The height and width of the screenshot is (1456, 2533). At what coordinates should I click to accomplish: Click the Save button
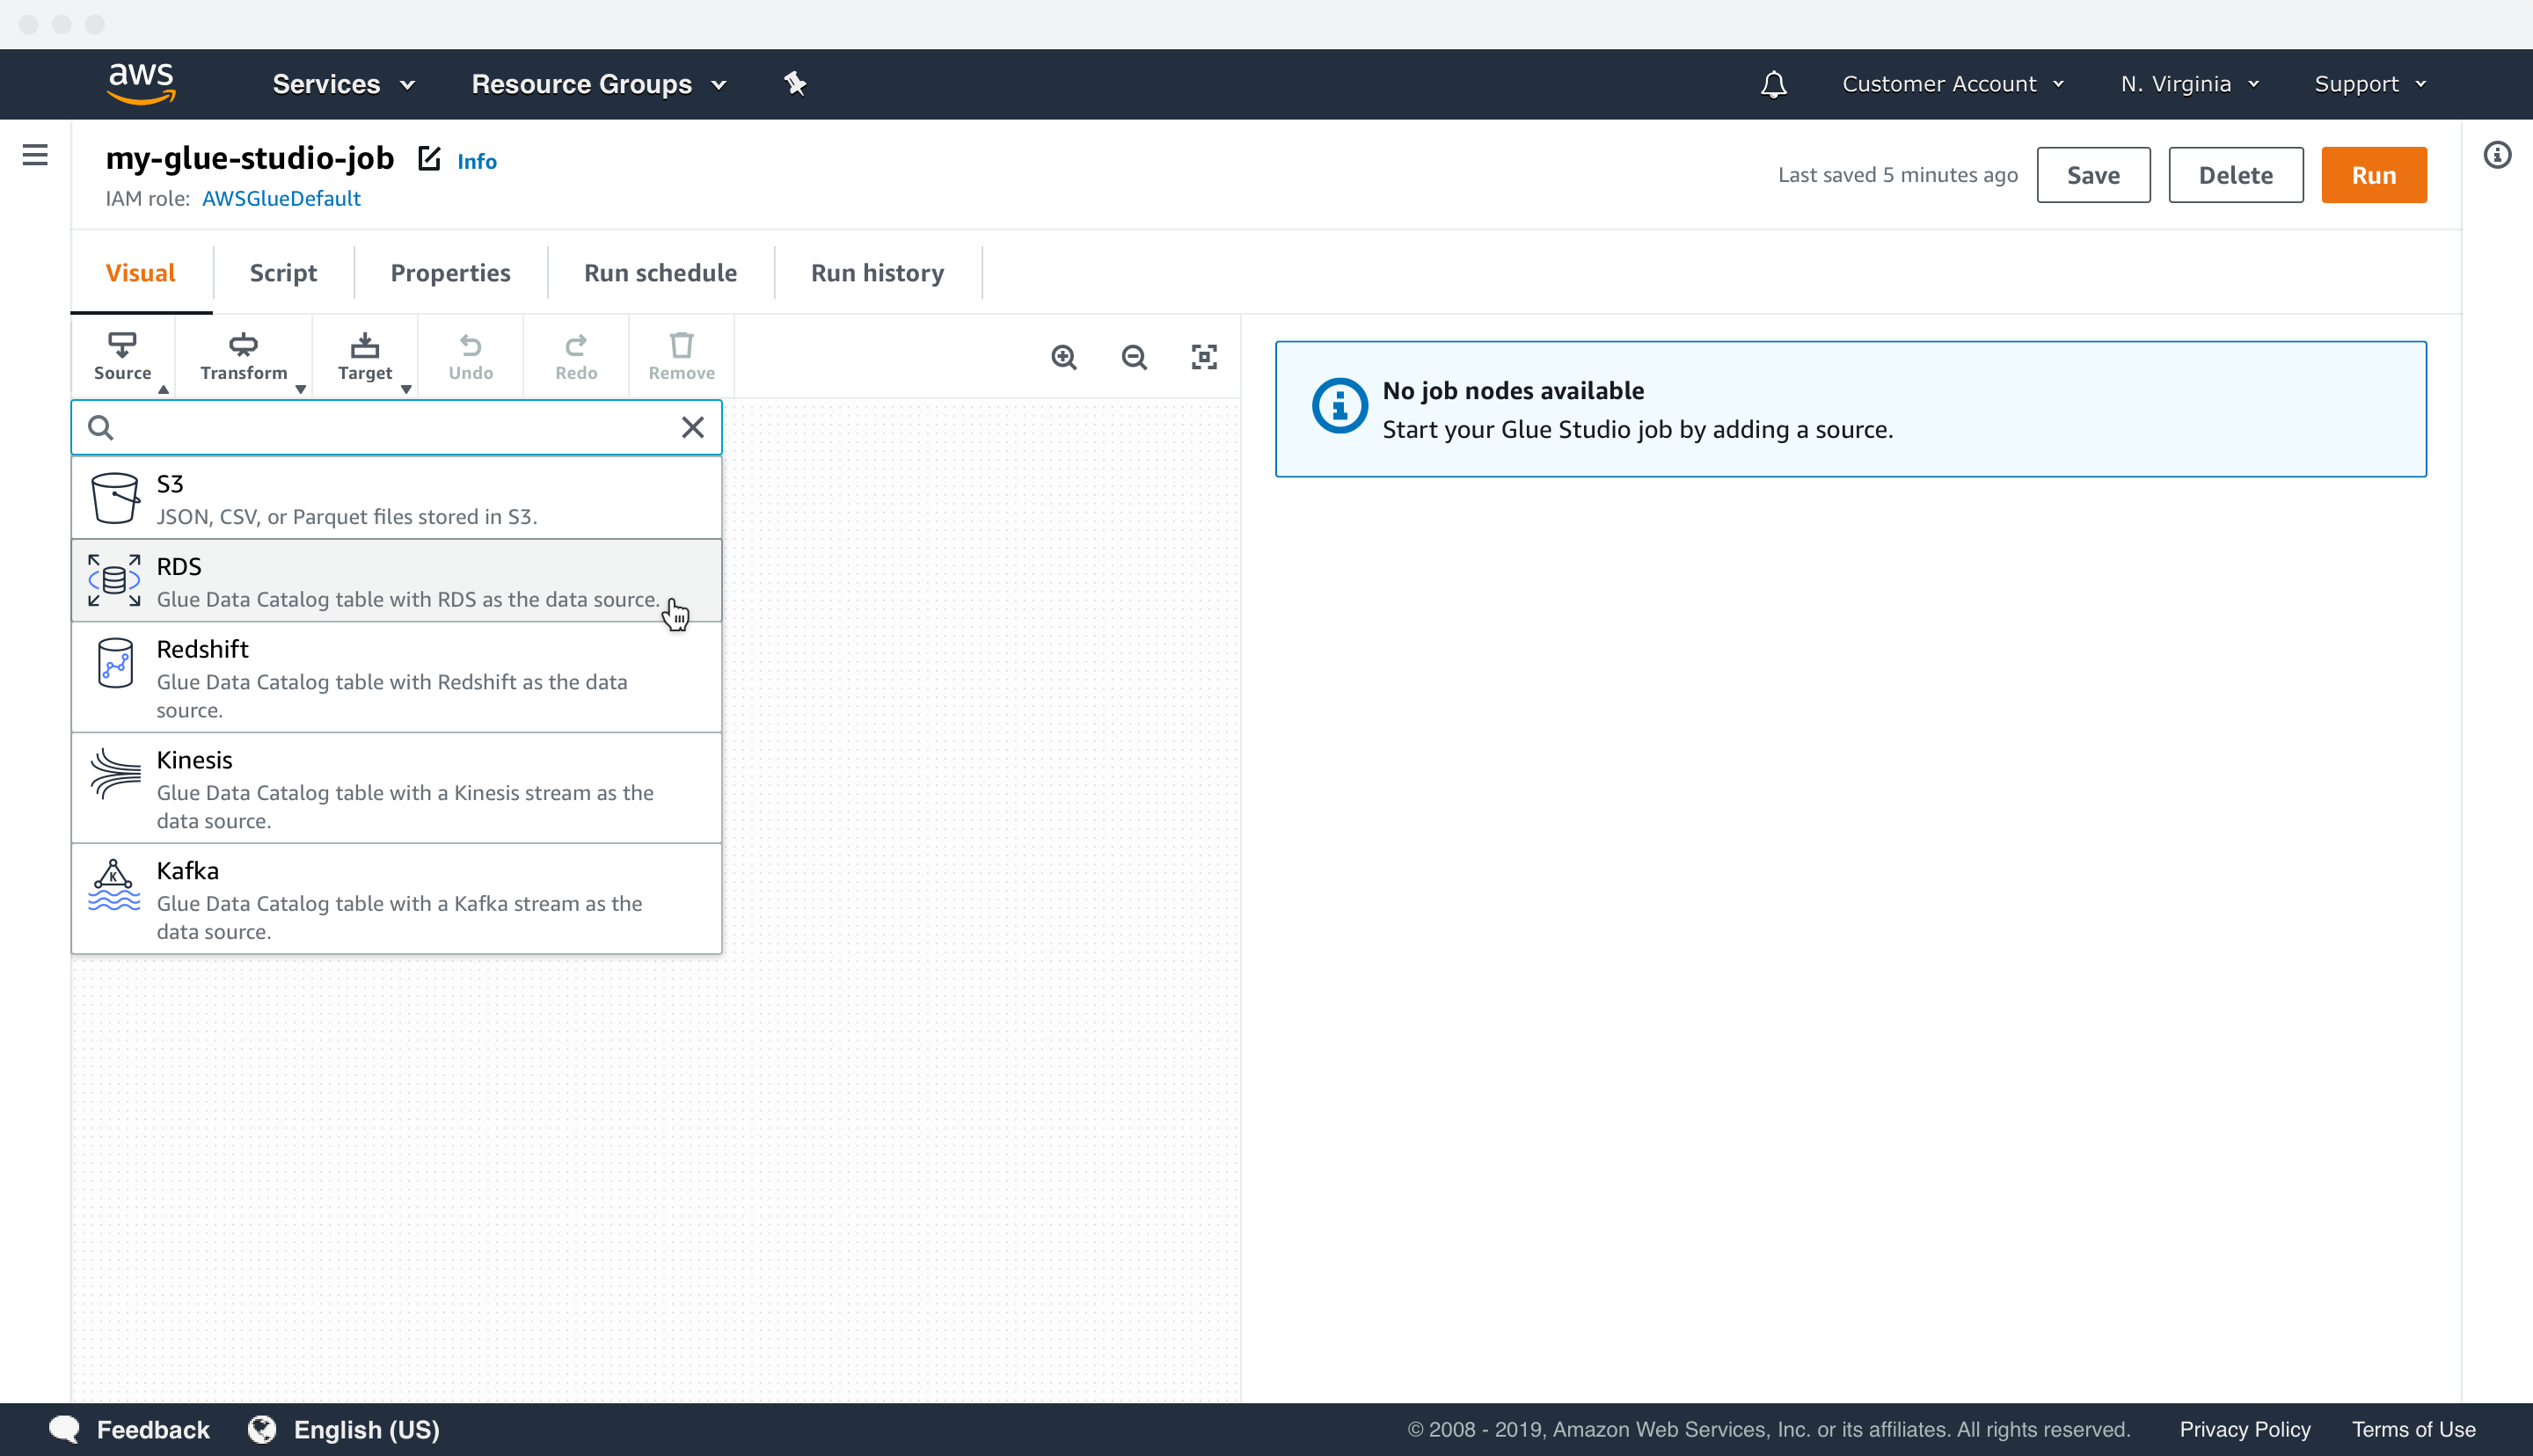(2093, 175)
